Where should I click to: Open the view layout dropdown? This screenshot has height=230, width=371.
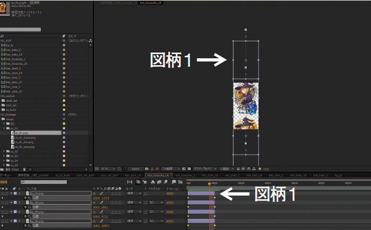[x=227, y=169]
